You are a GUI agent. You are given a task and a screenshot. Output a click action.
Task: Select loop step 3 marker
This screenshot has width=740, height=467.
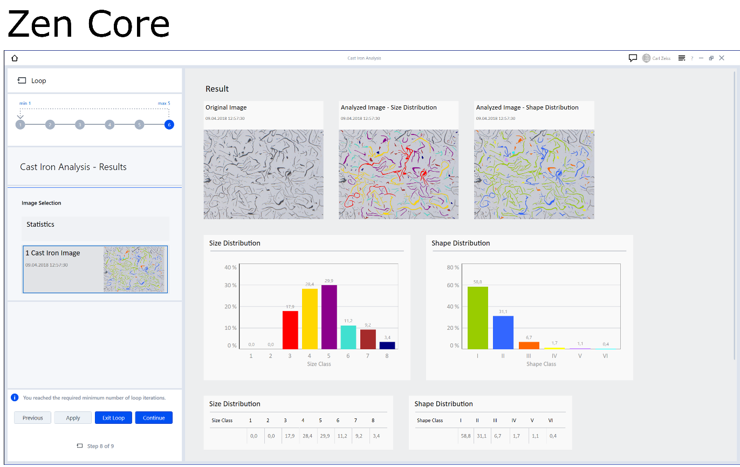(x=80, y=125)
